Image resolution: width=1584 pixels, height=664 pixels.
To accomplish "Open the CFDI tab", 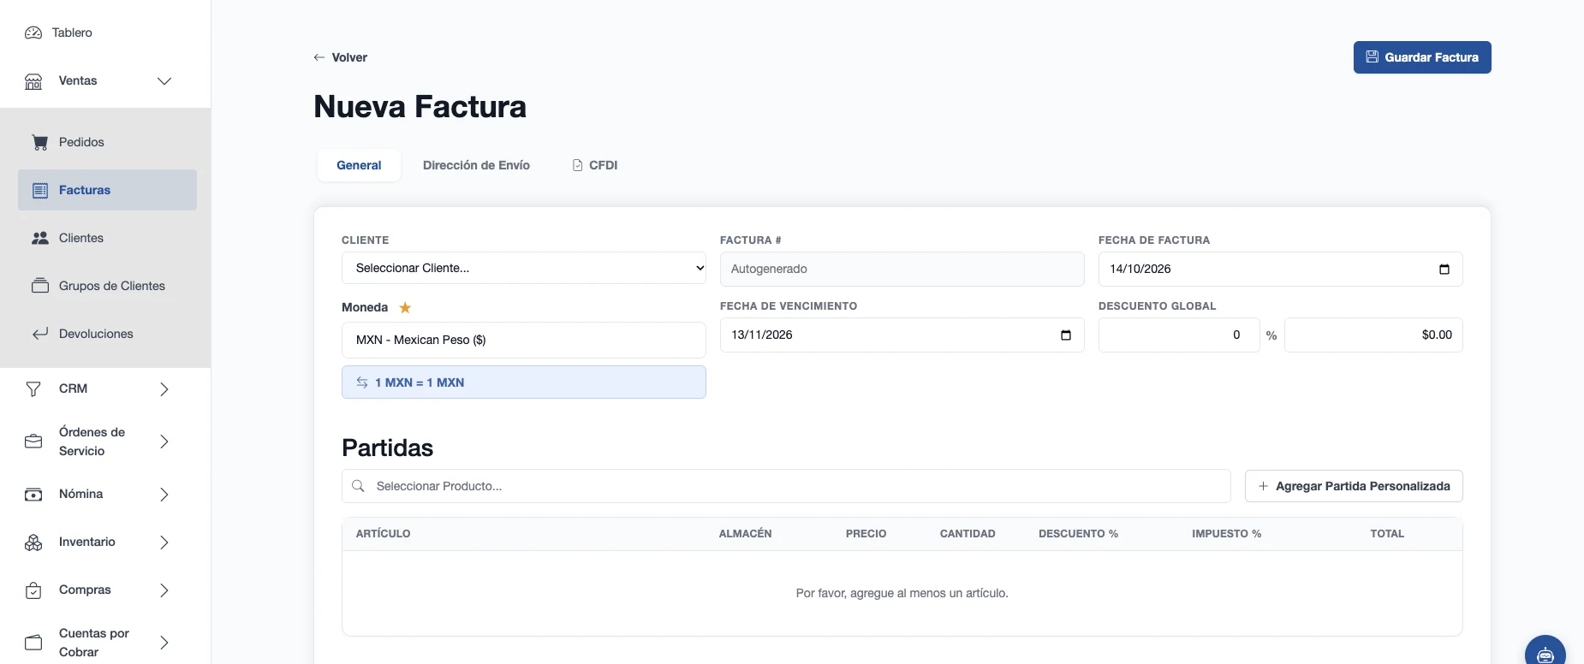I will click(x=595, y=165).
